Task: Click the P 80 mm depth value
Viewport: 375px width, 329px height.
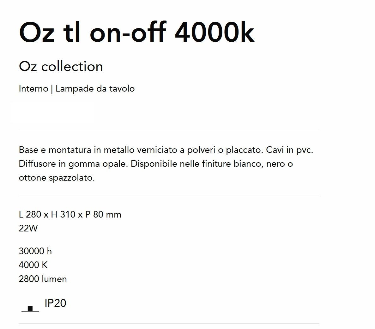Action: [103, 214]
